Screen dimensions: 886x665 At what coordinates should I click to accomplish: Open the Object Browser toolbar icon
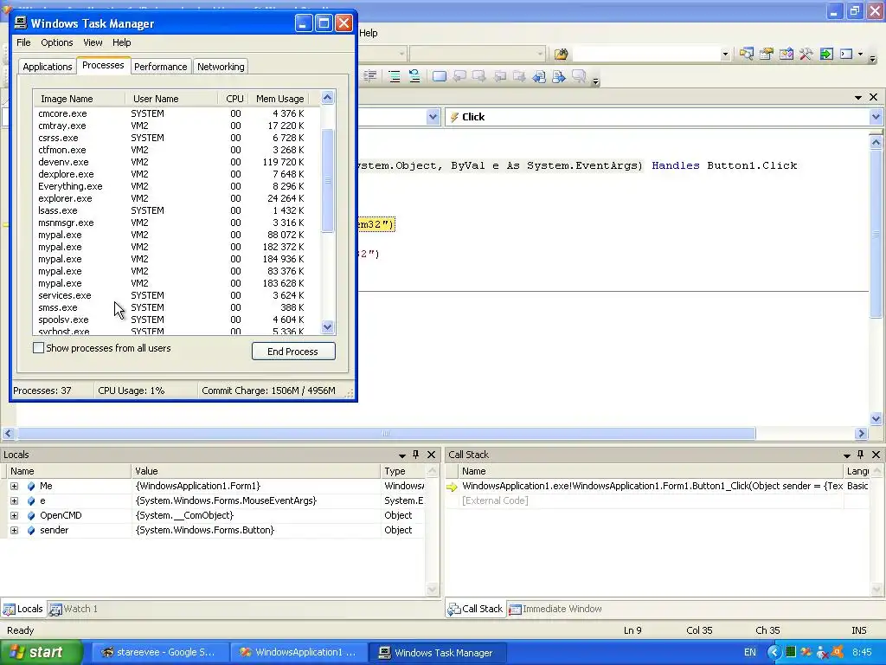[x=786, y=54]
